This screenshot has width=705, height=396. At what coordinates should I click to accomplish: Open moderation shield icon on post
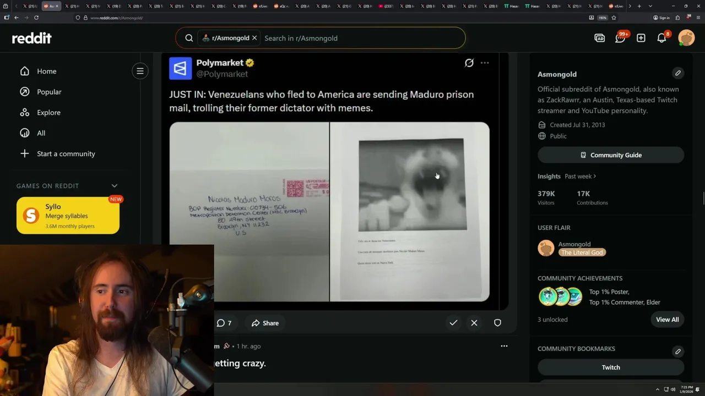[x=497, y=323]
